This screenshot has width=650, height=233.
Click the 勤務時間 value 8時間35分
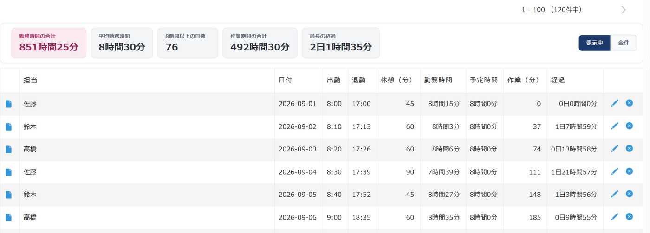point(444,217)
